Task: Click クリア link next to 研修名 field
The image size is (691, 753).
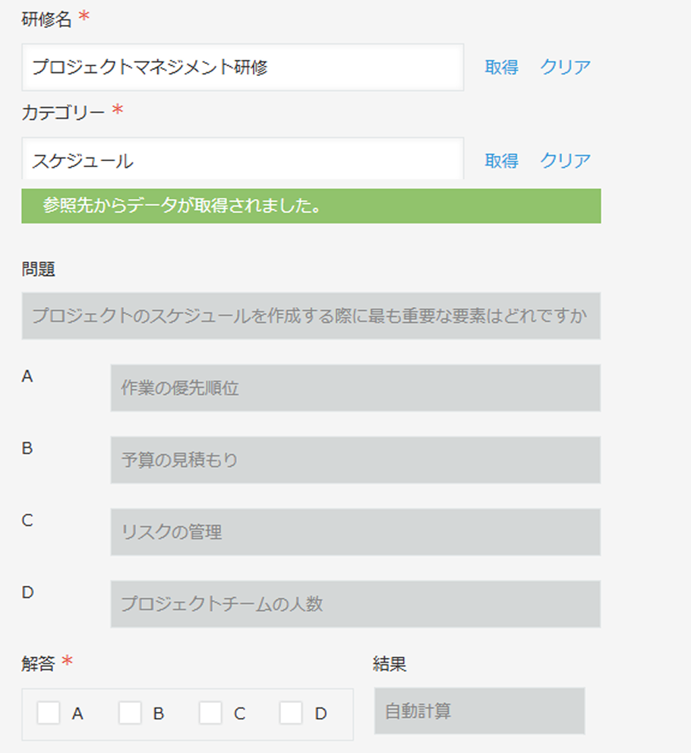Action: click(565, 67)
